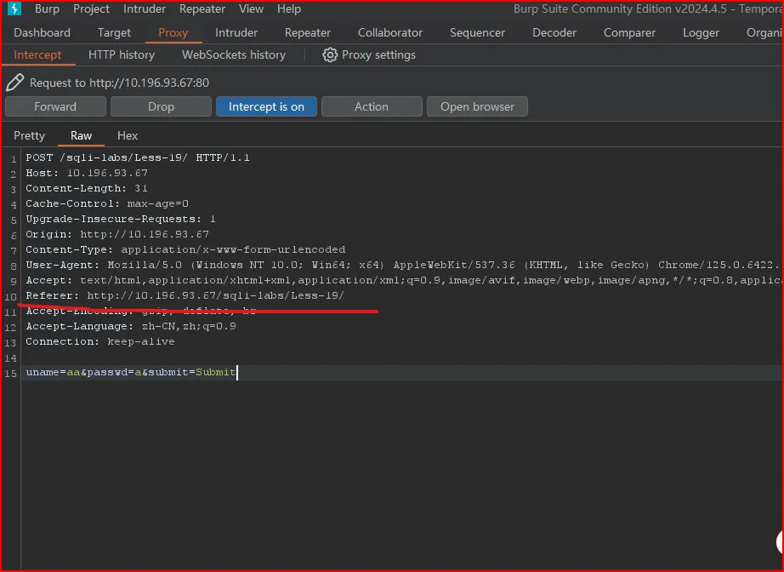Click the Open browser button
The height and width of the screenshot is (572, 784).
477,106
